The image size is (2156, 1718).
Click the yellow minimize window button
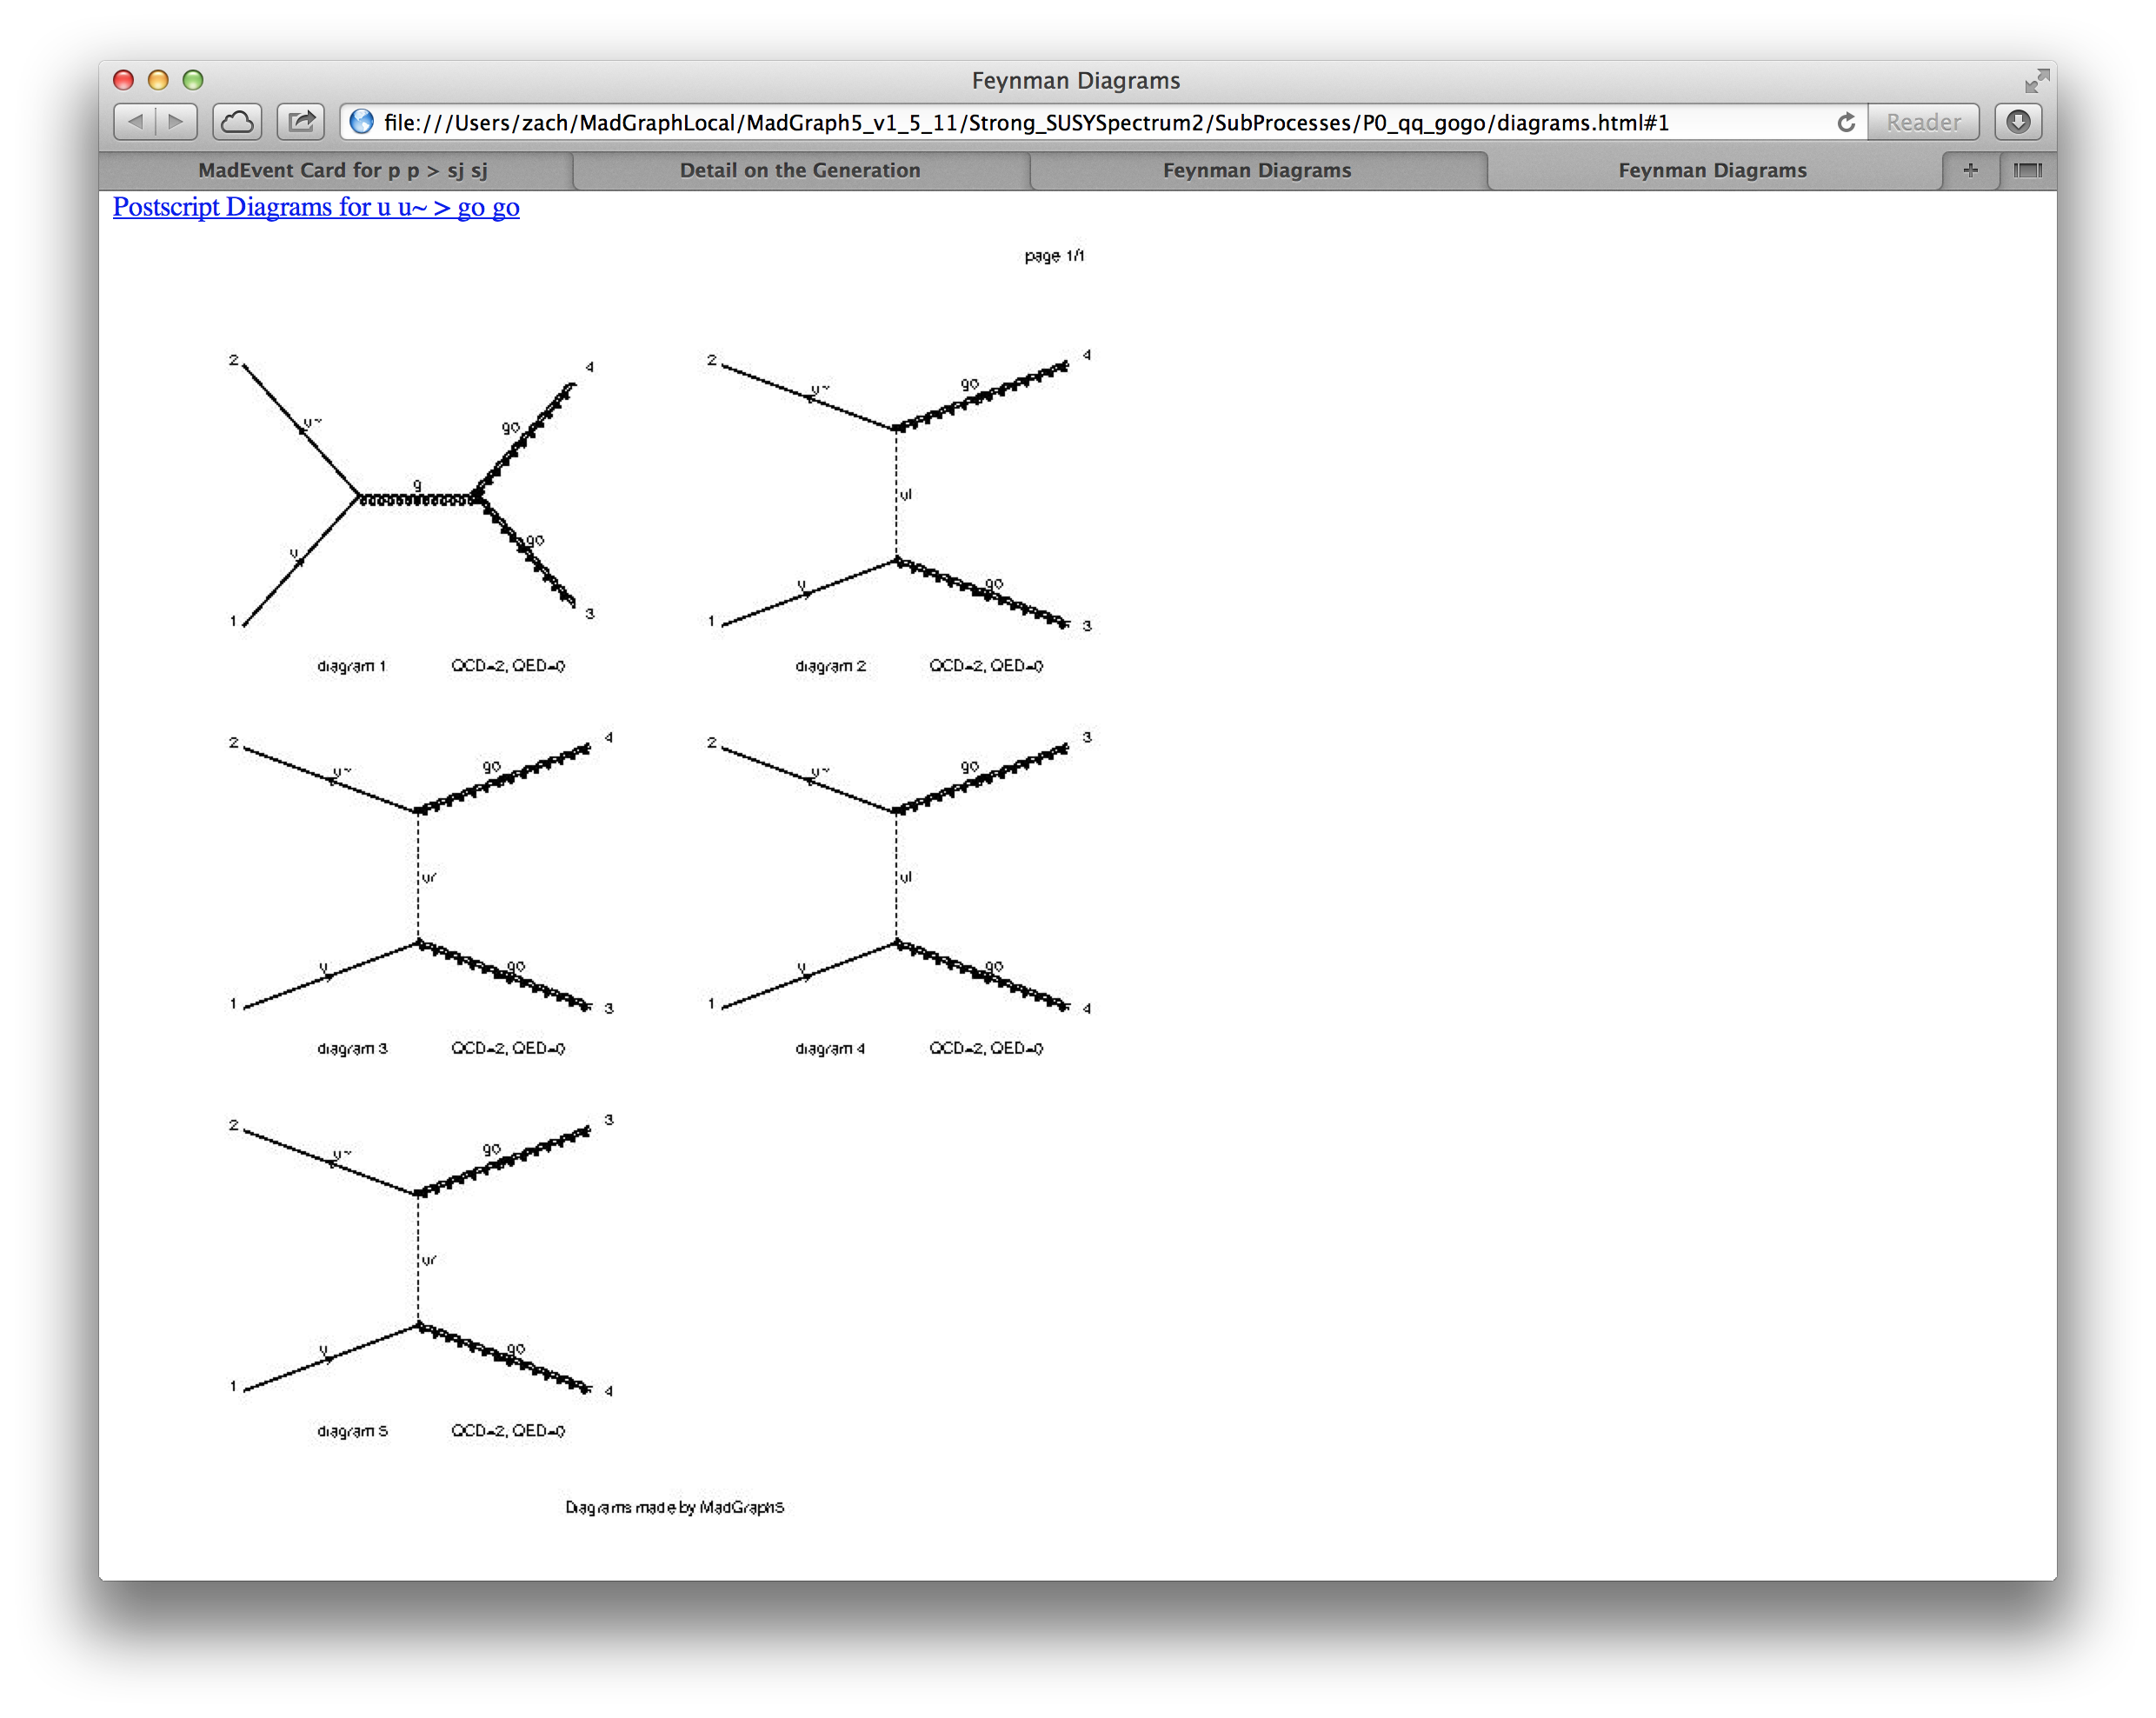click(158, 80)
